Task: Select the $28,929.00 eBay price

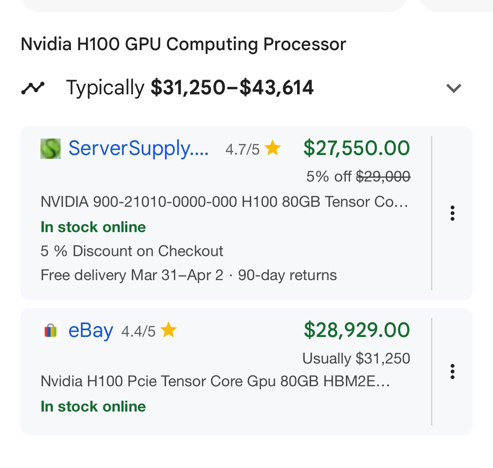Action: coord(356,330)
